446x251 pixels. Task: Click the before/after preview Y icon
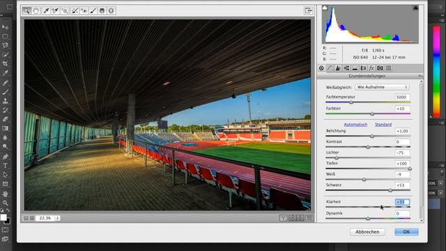tap(284, 218)
